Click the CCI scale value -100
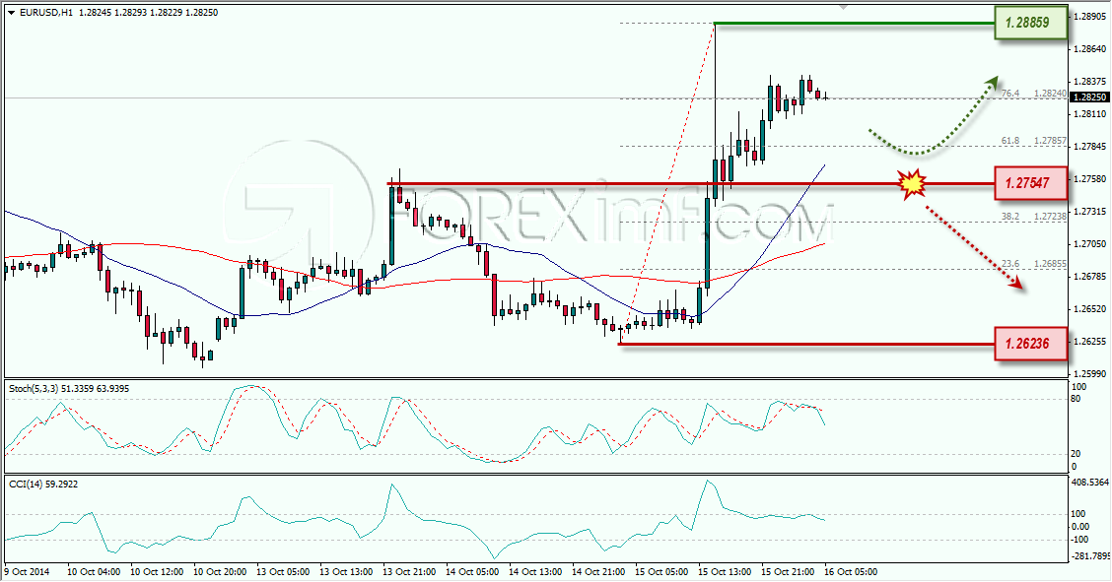This screenshot has width=1112, height=582. pyautogui.click(x=1080, y=540)
